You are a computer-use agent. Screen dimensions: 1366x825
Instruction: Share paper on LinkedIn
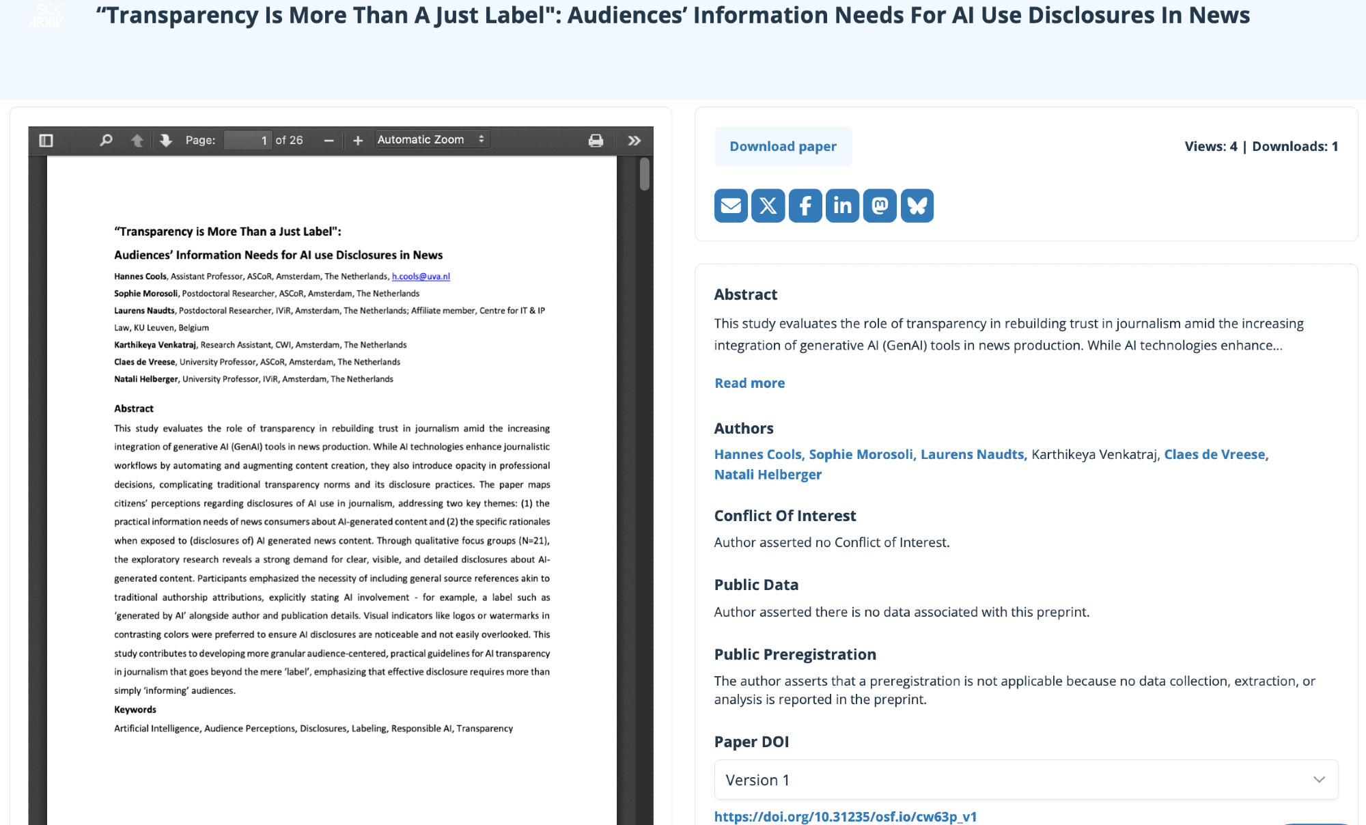842,206
